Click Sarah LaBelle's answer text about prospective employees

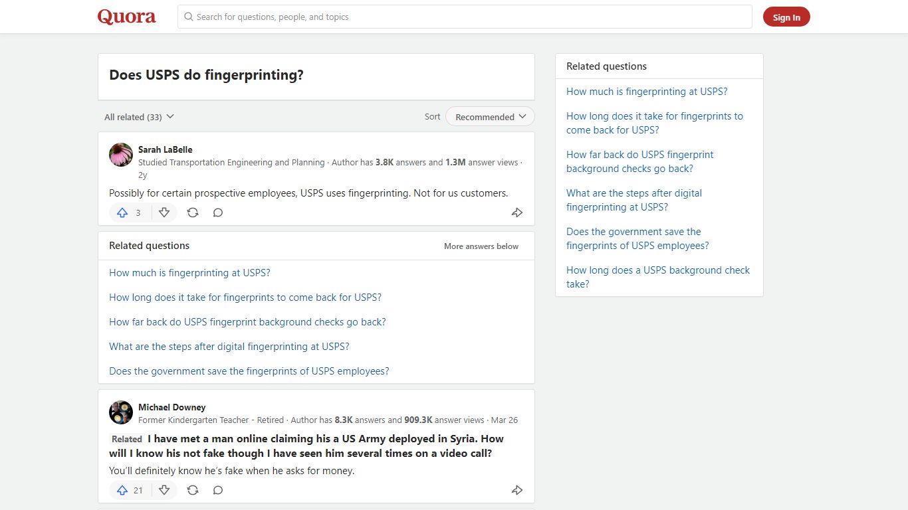308,193
